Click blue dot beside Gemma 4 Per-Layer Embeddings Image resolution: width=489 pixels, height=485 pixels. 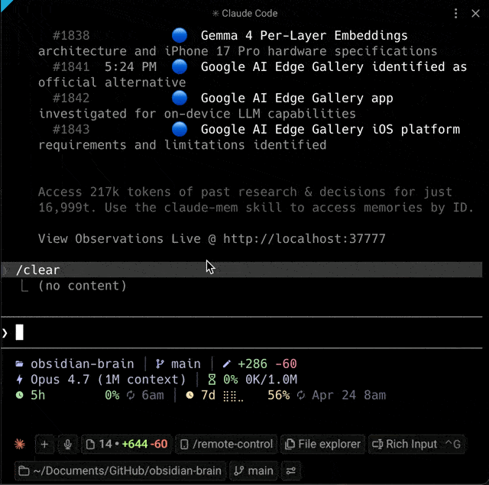[x=180, y=36]
